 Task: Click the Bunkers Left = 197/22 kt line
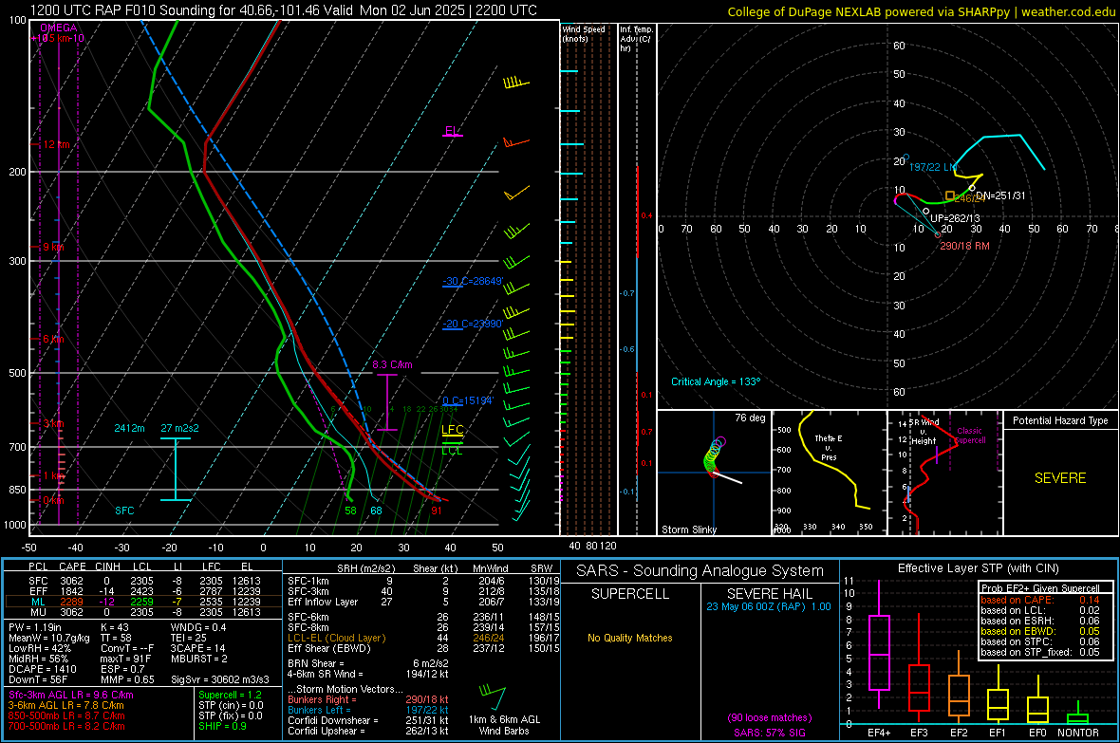coord(368,710)
